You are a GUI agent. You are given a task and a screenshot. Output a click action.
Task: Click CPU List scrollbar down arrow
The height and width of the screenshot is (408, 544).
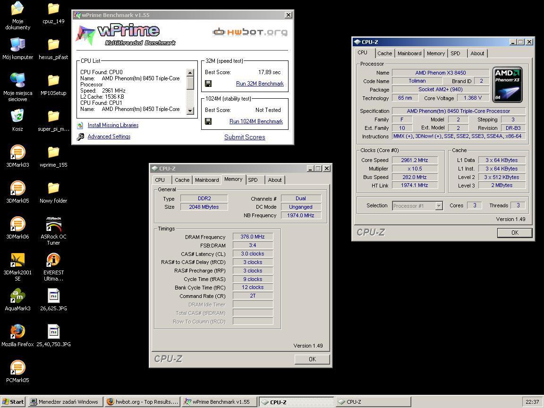point(190,111)
